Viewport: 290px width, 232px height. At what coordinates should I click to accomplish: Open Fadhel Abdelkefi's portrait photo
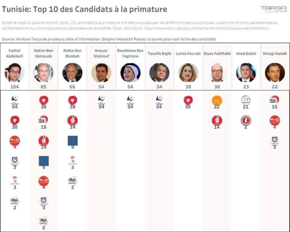15,72
